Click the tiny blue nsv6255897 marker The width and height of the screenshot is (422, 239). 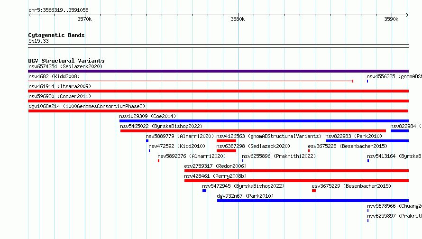click(x=368, y=221)
